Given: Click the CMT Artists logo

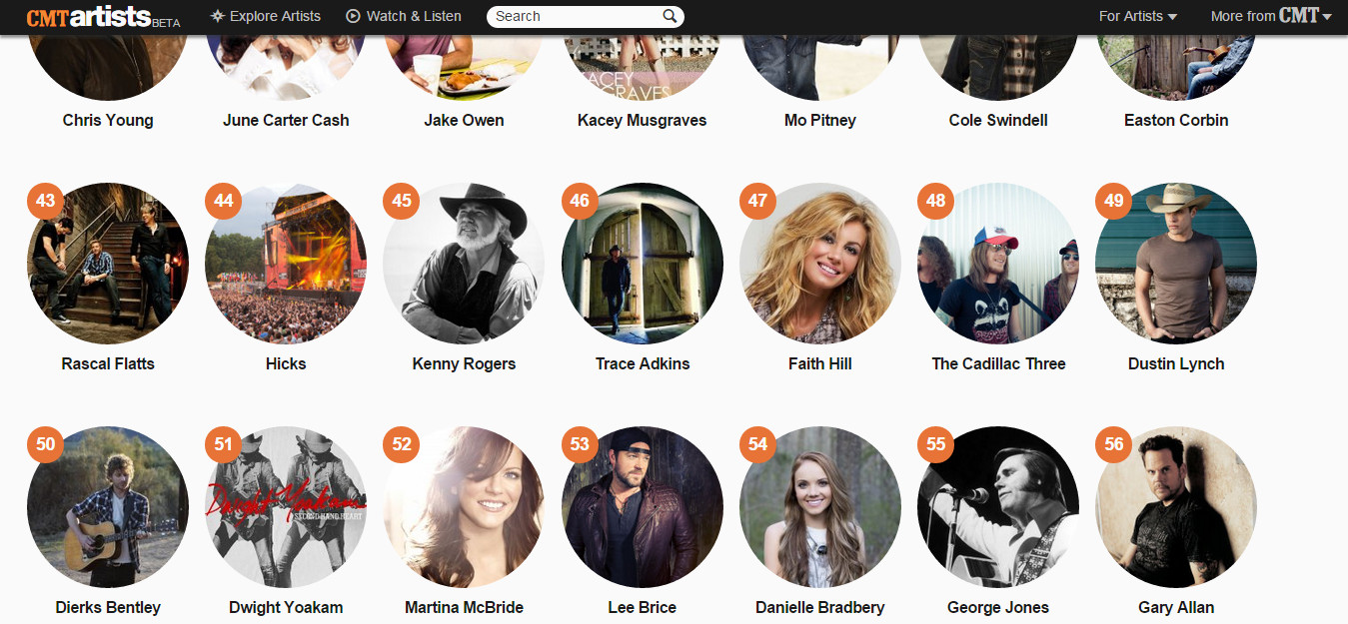Looking at the screenshot, I should [103, 17].
